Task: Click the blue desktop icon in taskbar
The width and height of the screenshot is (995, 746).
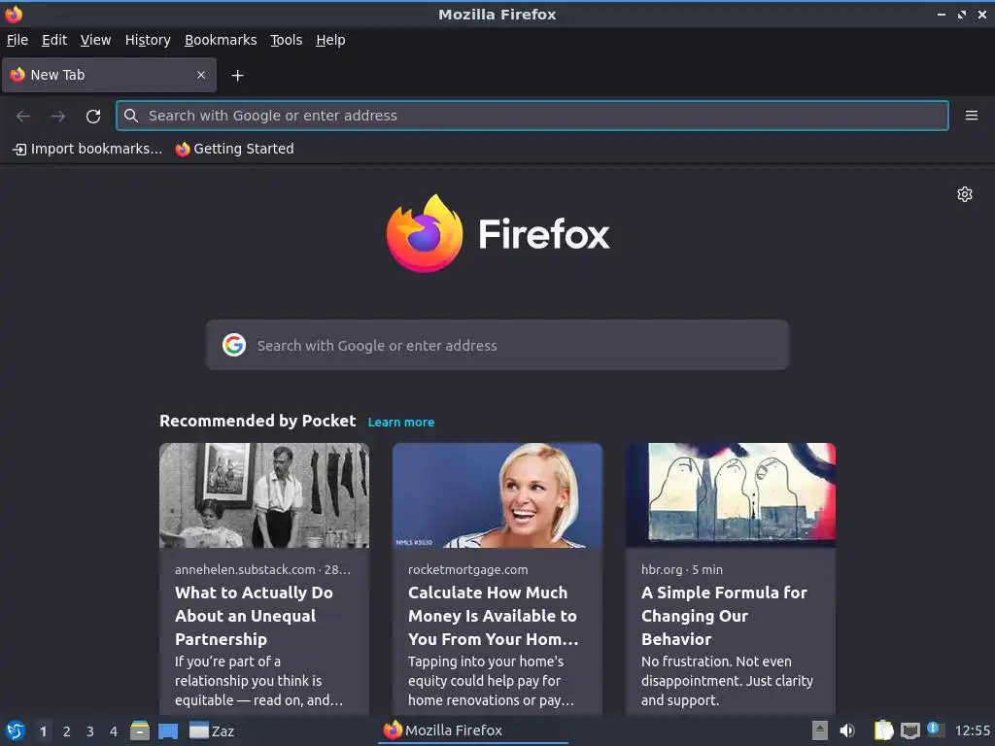Action: click(x=168, y=731)
